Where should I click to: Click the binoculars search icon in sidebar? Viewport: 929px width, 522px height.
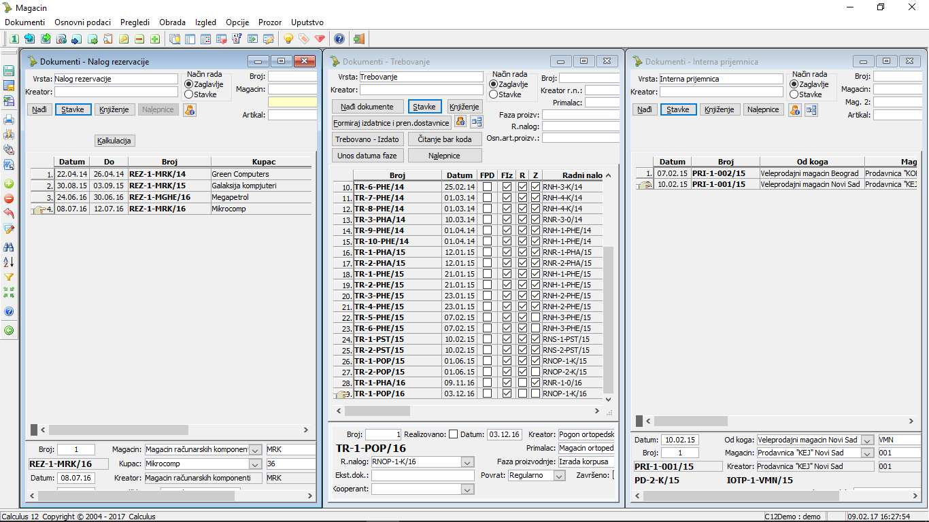[9, 247]
